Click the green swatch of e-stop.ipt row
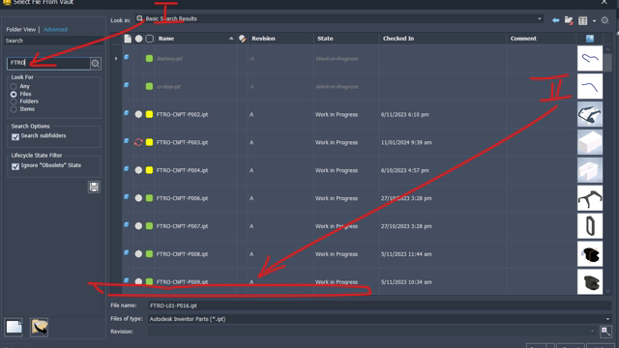The image size is (619, 348). [x=149, y=86]
